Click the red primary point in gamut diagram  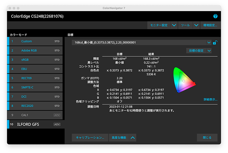194,83
